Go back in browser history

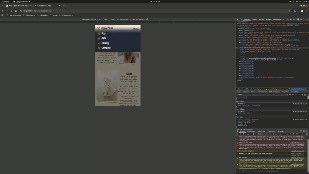tap(3, 11)
